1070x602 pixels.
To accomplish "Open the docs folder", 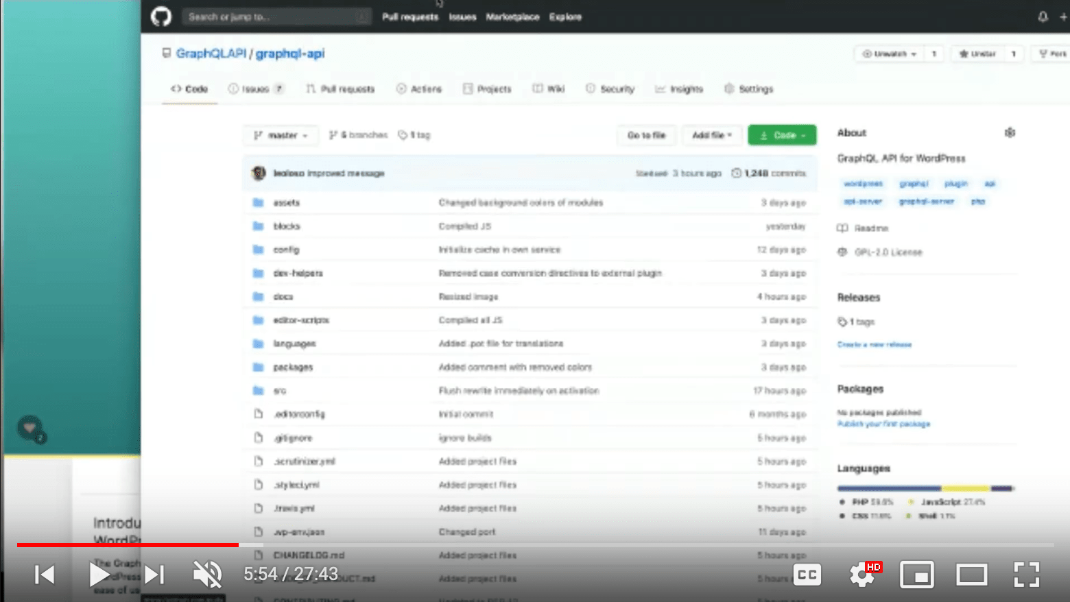I will [x=283, y=297].
